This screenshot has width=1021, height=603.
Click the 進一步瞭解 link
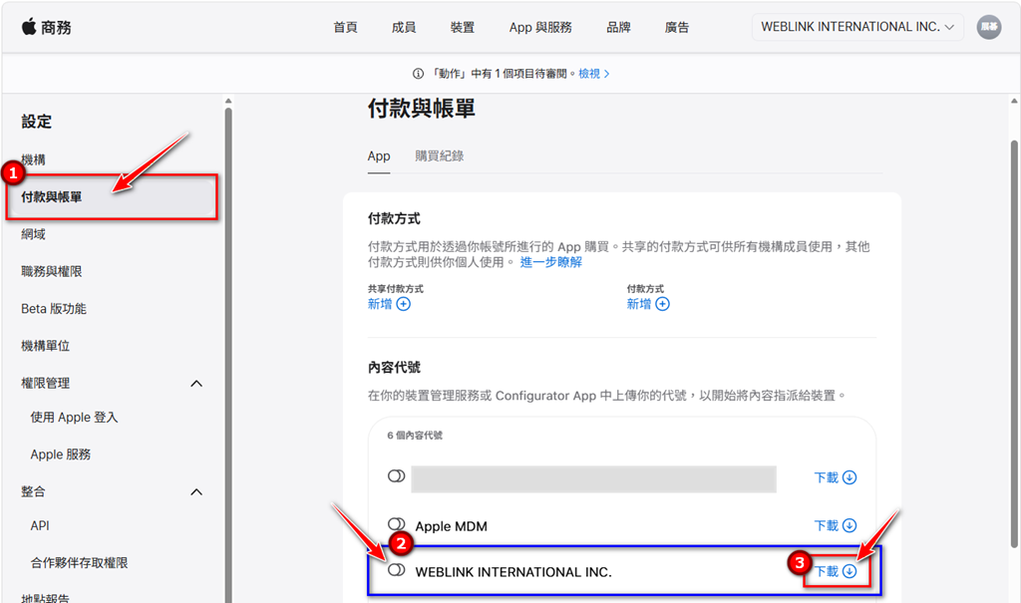coord(550,262)
